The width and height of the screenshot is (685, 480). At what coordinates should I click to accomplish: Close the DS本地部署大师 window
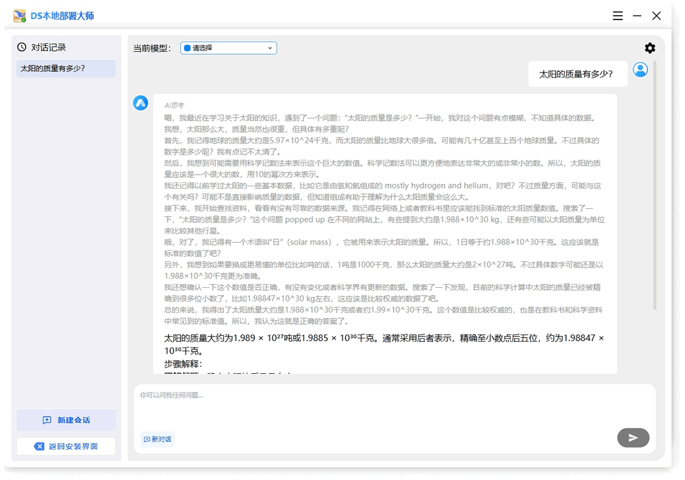click(x=657, y=16)
